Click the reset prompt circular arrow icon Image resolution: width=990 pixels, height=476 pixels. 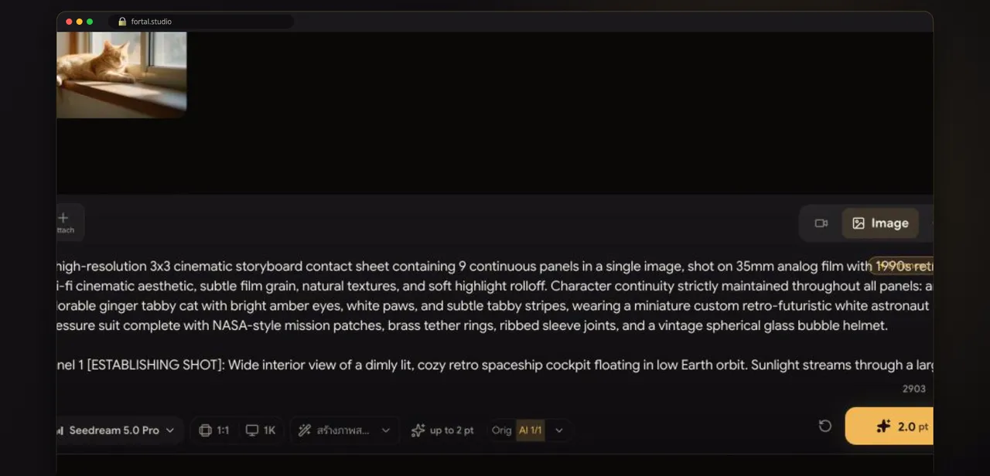[825, 426]
